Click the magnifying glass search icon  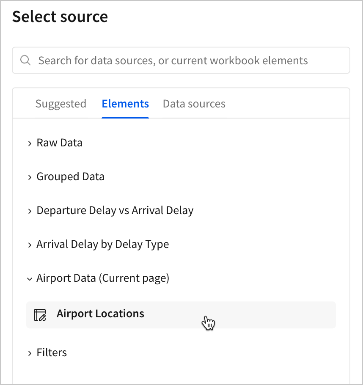pos(25,60)
